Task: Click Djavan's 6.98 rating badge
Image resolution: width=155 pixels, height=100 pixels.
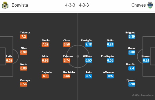Action: [x=132, y=84]
